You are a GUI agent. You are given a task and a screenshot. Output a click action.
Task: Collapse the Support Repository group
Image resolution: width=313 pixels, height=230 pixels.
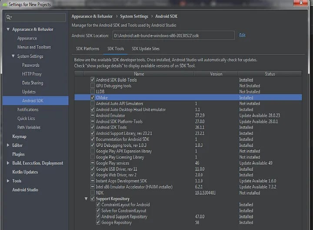(86, 199)
